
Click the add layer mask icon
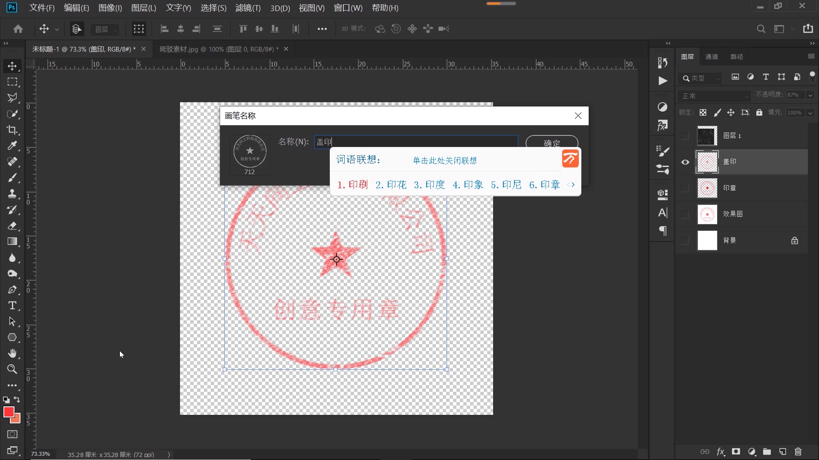[736, 452]
